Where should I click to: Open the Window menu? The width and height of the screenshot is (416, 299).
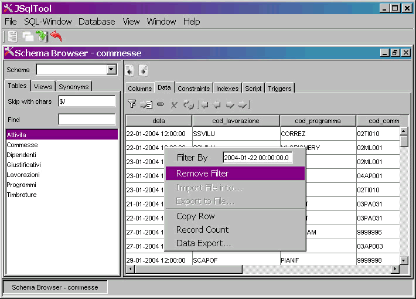pos(161,22)
